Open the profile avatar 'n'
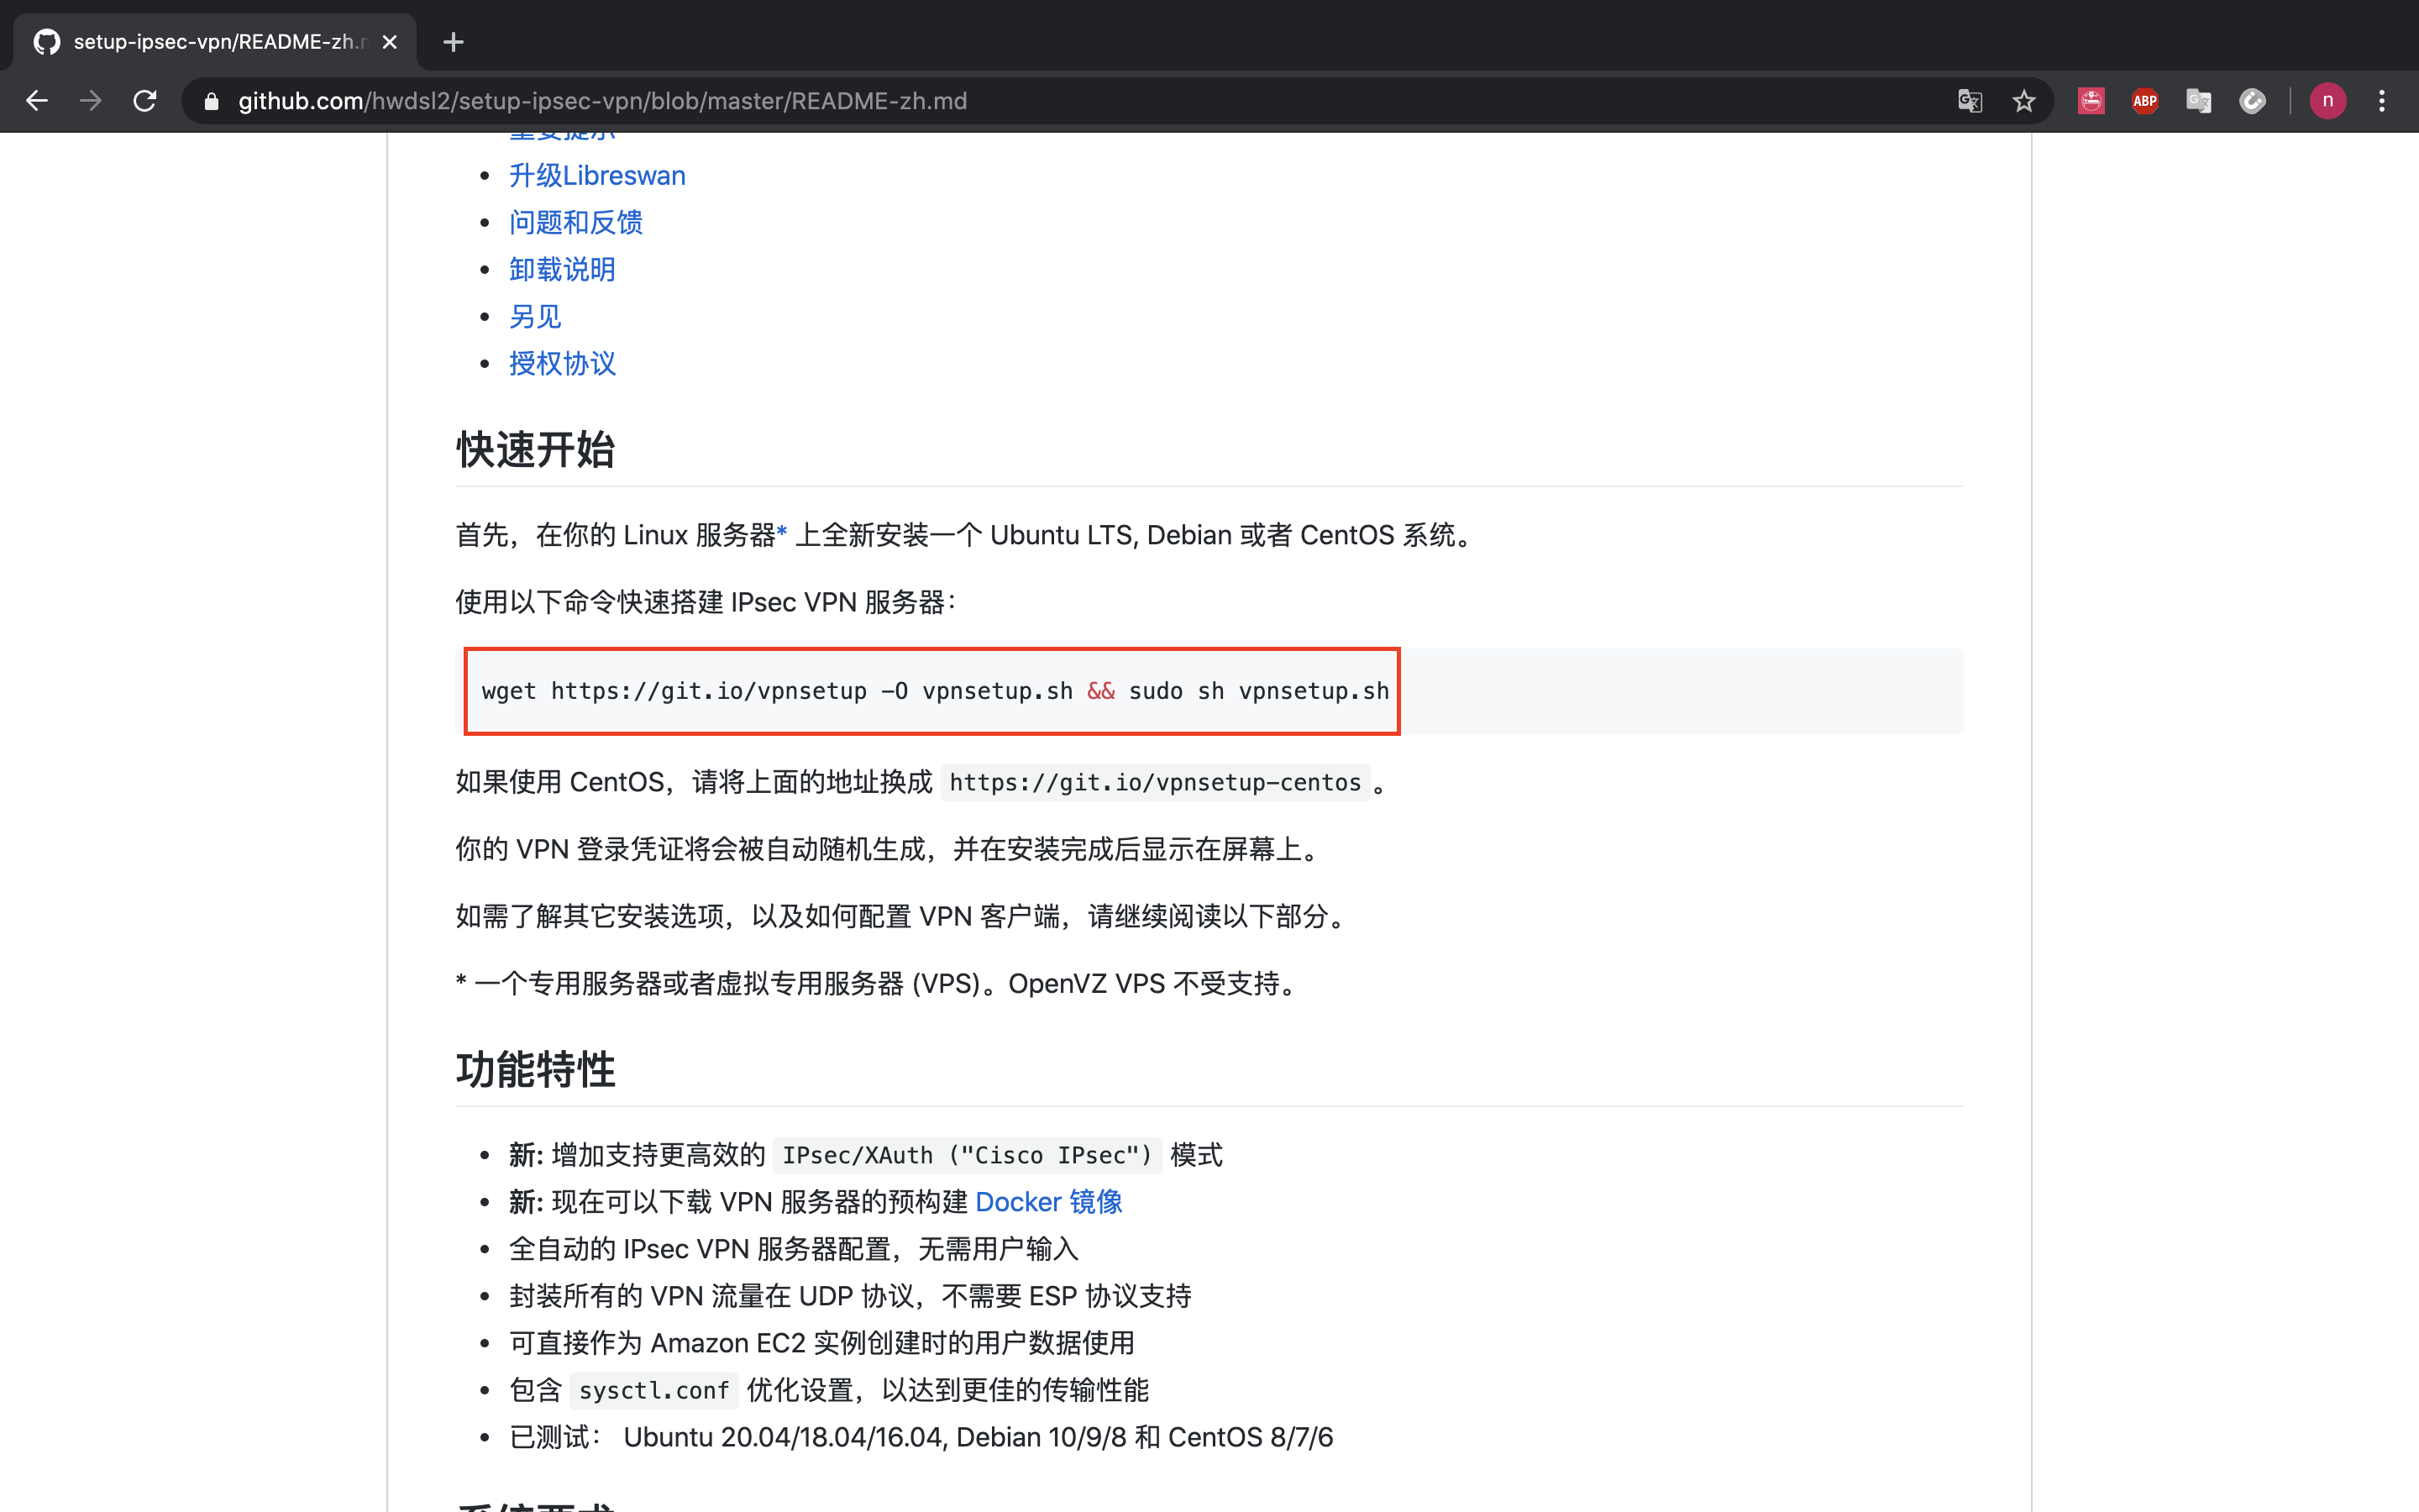 (2327, 101)
